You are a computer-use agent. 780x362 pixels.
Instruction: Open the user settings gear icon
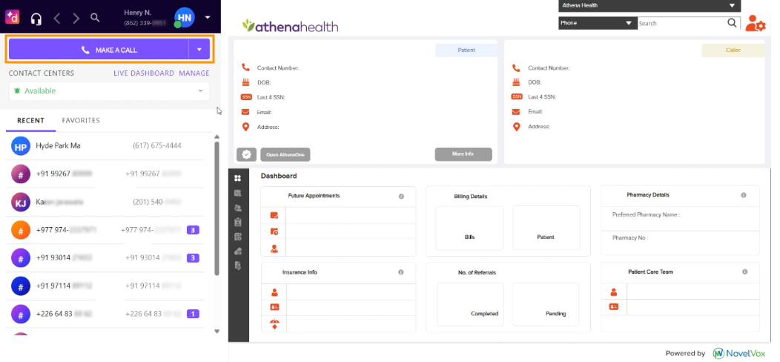(x=755, y=24)
